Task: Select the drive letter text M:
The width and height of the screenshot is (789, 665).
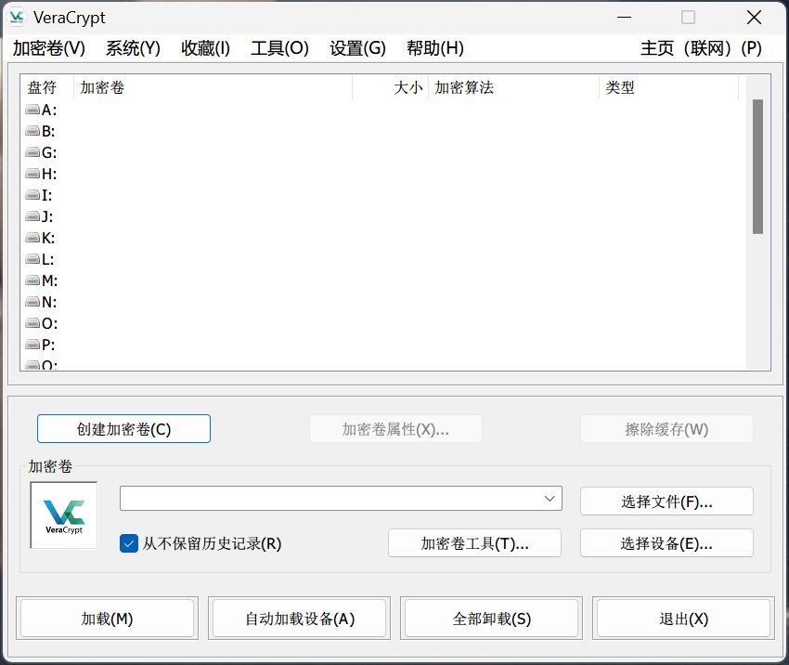Action: coord(50,280)
